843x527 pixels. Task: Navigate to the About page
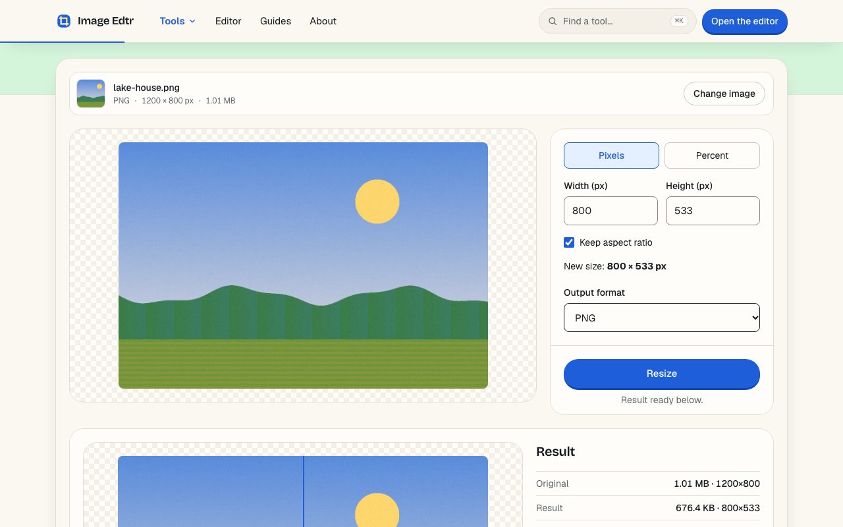pyautogui.click(x=323, y=21)
